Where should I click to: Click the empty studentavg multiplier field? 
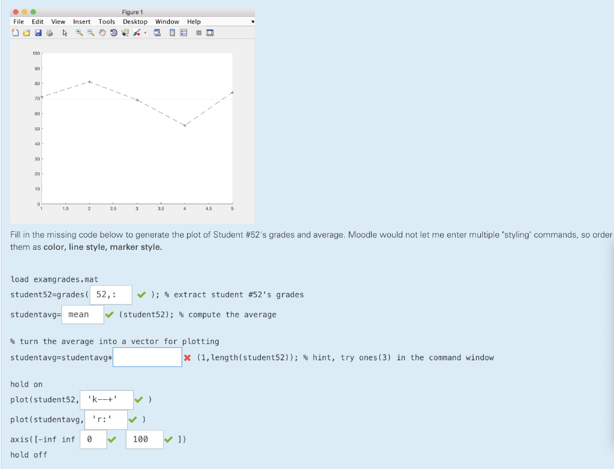(x=148, y=357)
